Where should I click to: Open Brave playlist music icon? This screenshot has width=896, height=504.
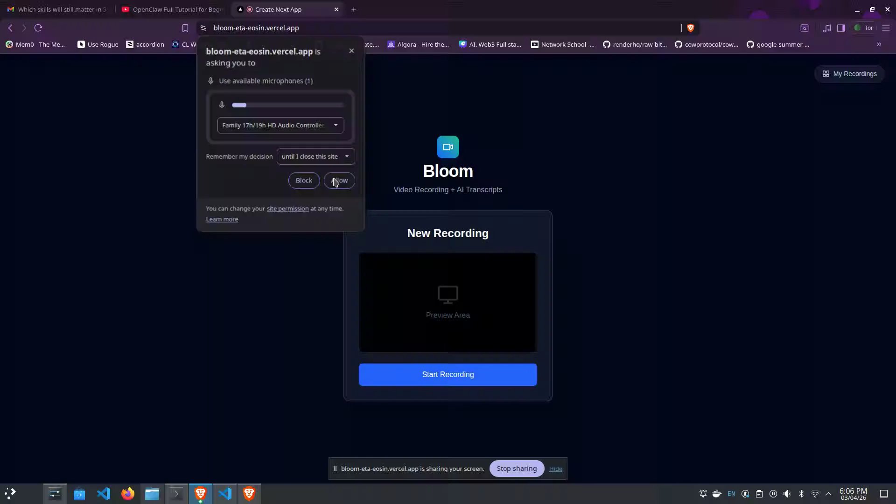click(x=827, y=28)
